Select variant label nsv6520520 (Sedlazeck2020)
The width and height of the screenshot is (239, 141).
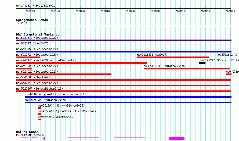(37, 72)
